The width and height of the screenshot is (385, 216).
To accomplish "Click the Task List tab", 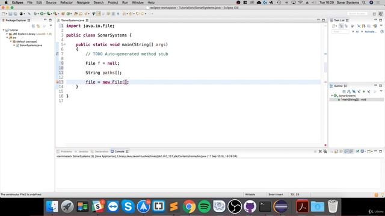I will tap(339, 20).
